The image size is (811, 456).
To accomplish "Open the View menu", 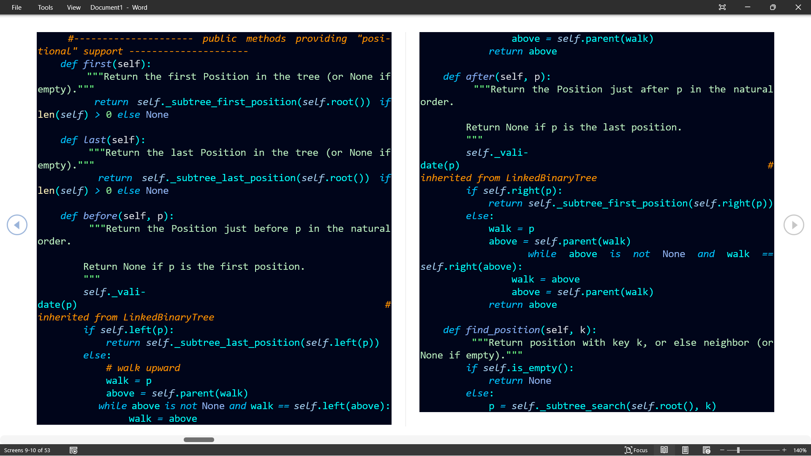I will coord(73,7).
